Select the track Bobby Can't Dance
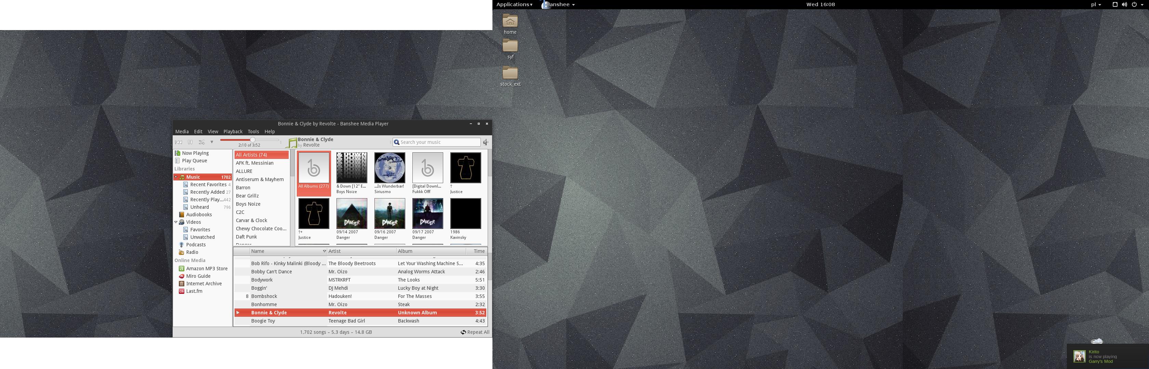This screenshot has width=1149, height=369. pyautogui.click(x=360, y=272)
